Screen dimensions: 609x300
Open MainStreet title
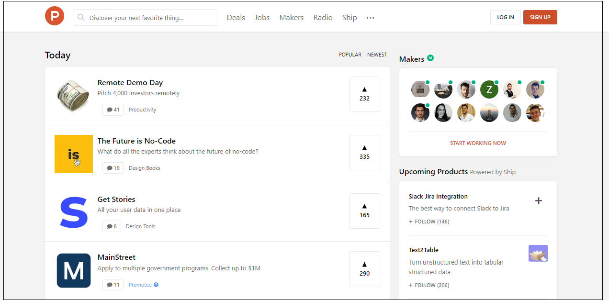[116, 257]
